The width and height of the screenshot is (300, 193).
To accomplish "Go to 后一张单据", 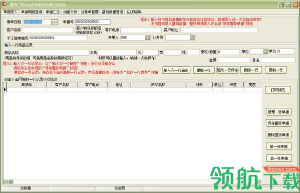I will click(x=279, y=158).
